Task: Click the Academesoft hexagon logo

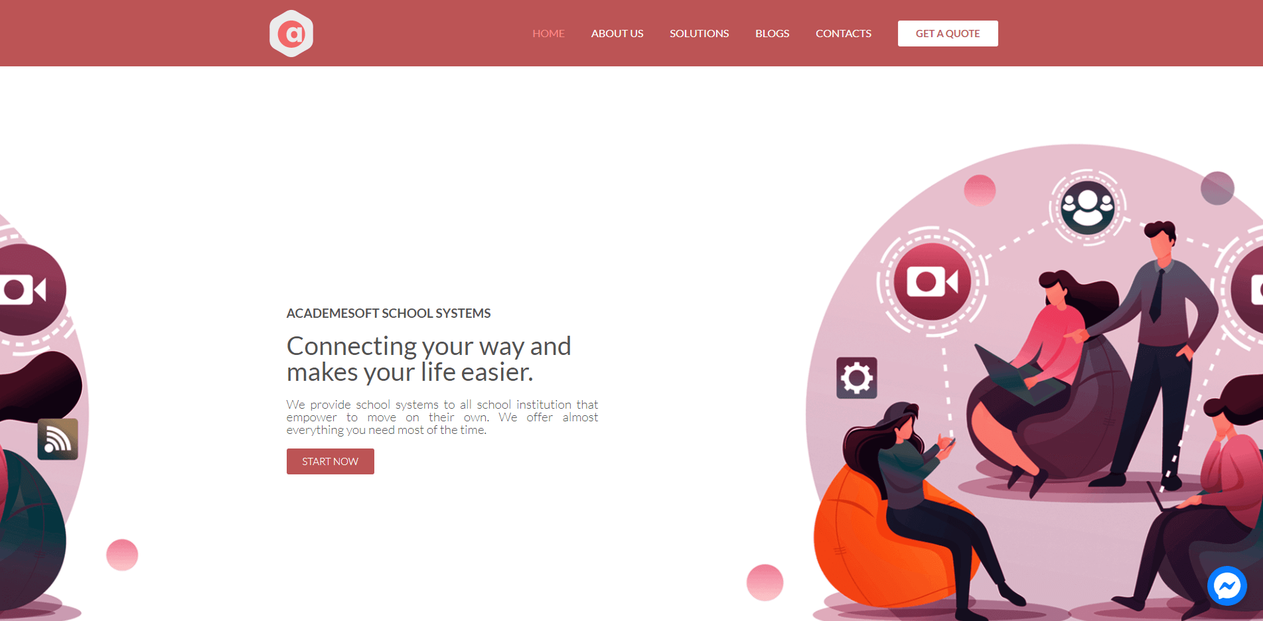Action: click(x=291, y=33)
